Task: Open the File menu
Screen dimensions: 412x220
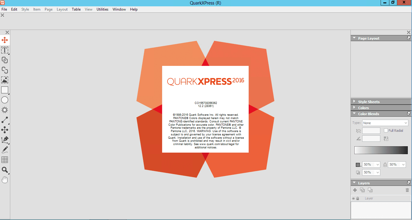Action: coord(4,9)
